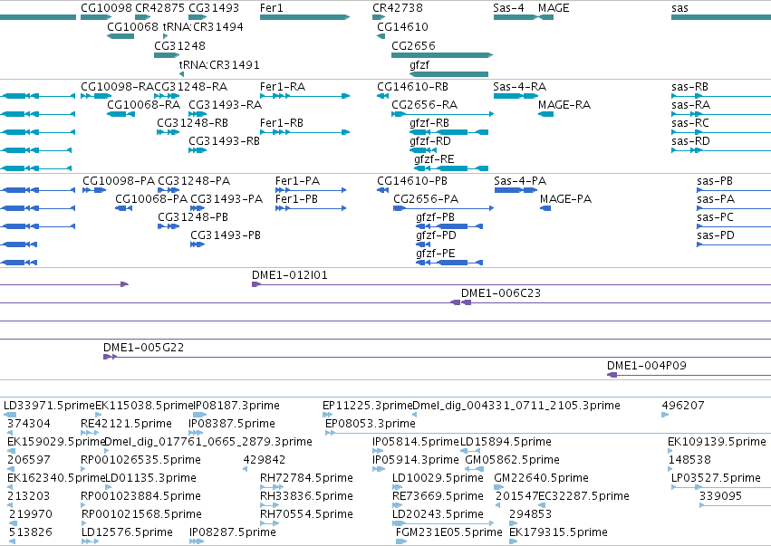Select the gfzf-RD transcript label

[x=430, y=141]
